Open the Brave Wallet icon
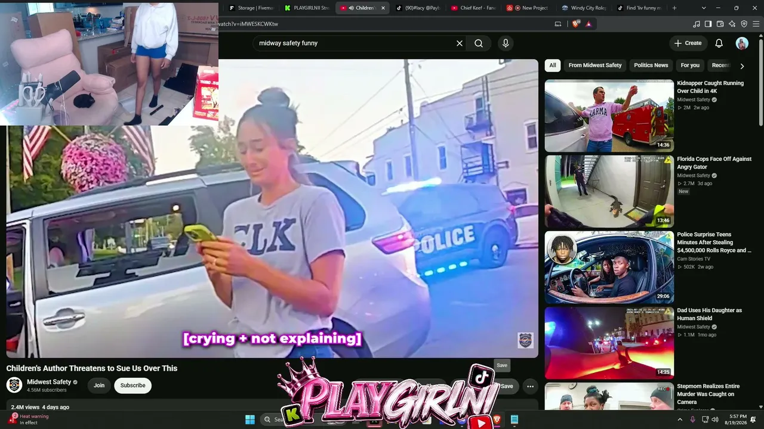This screenshot has width=764, height=429. coord(720,24)
